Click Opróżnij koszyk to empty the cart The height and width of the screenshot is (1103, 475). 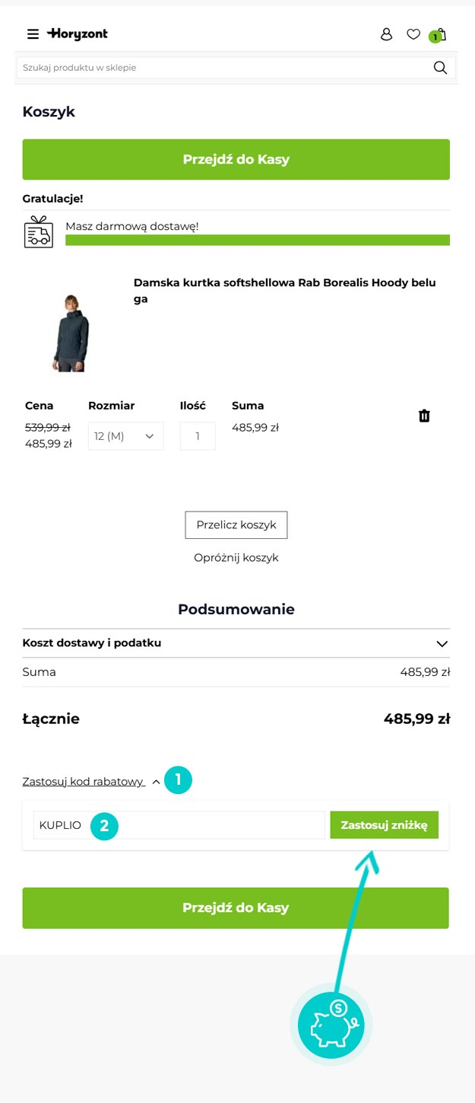click(236, 557)
